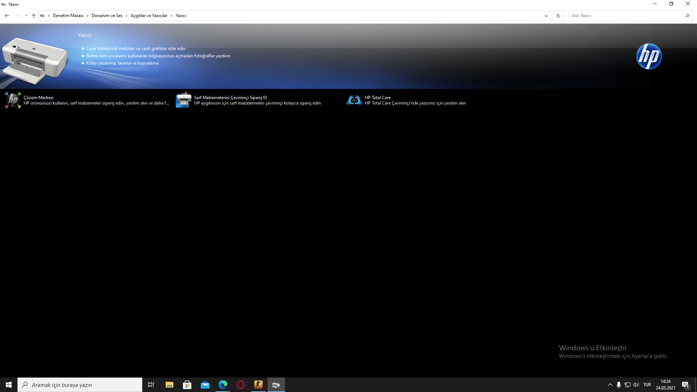This screenshot has height=392, width=697.
Task: Go up one folder level with the arrow
Action: coord(34,16)
